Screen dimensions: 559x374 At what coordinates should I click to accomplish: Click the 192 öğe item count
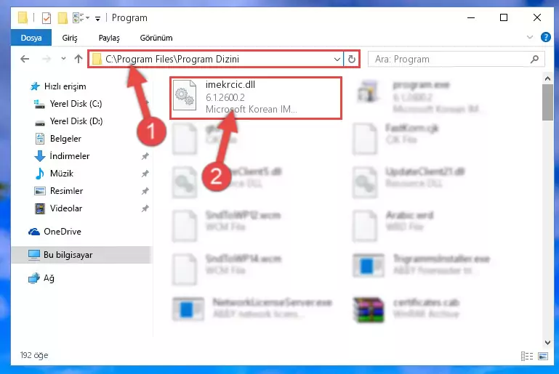point(34,355)
